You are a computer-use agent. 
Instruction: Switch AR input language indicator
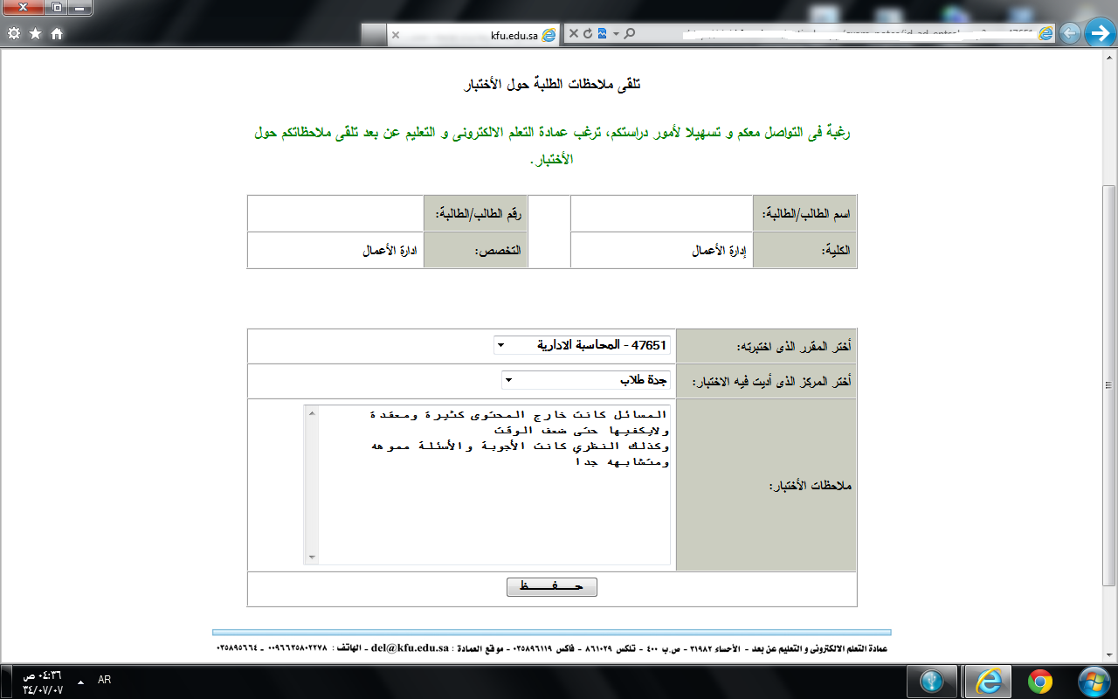104,680
